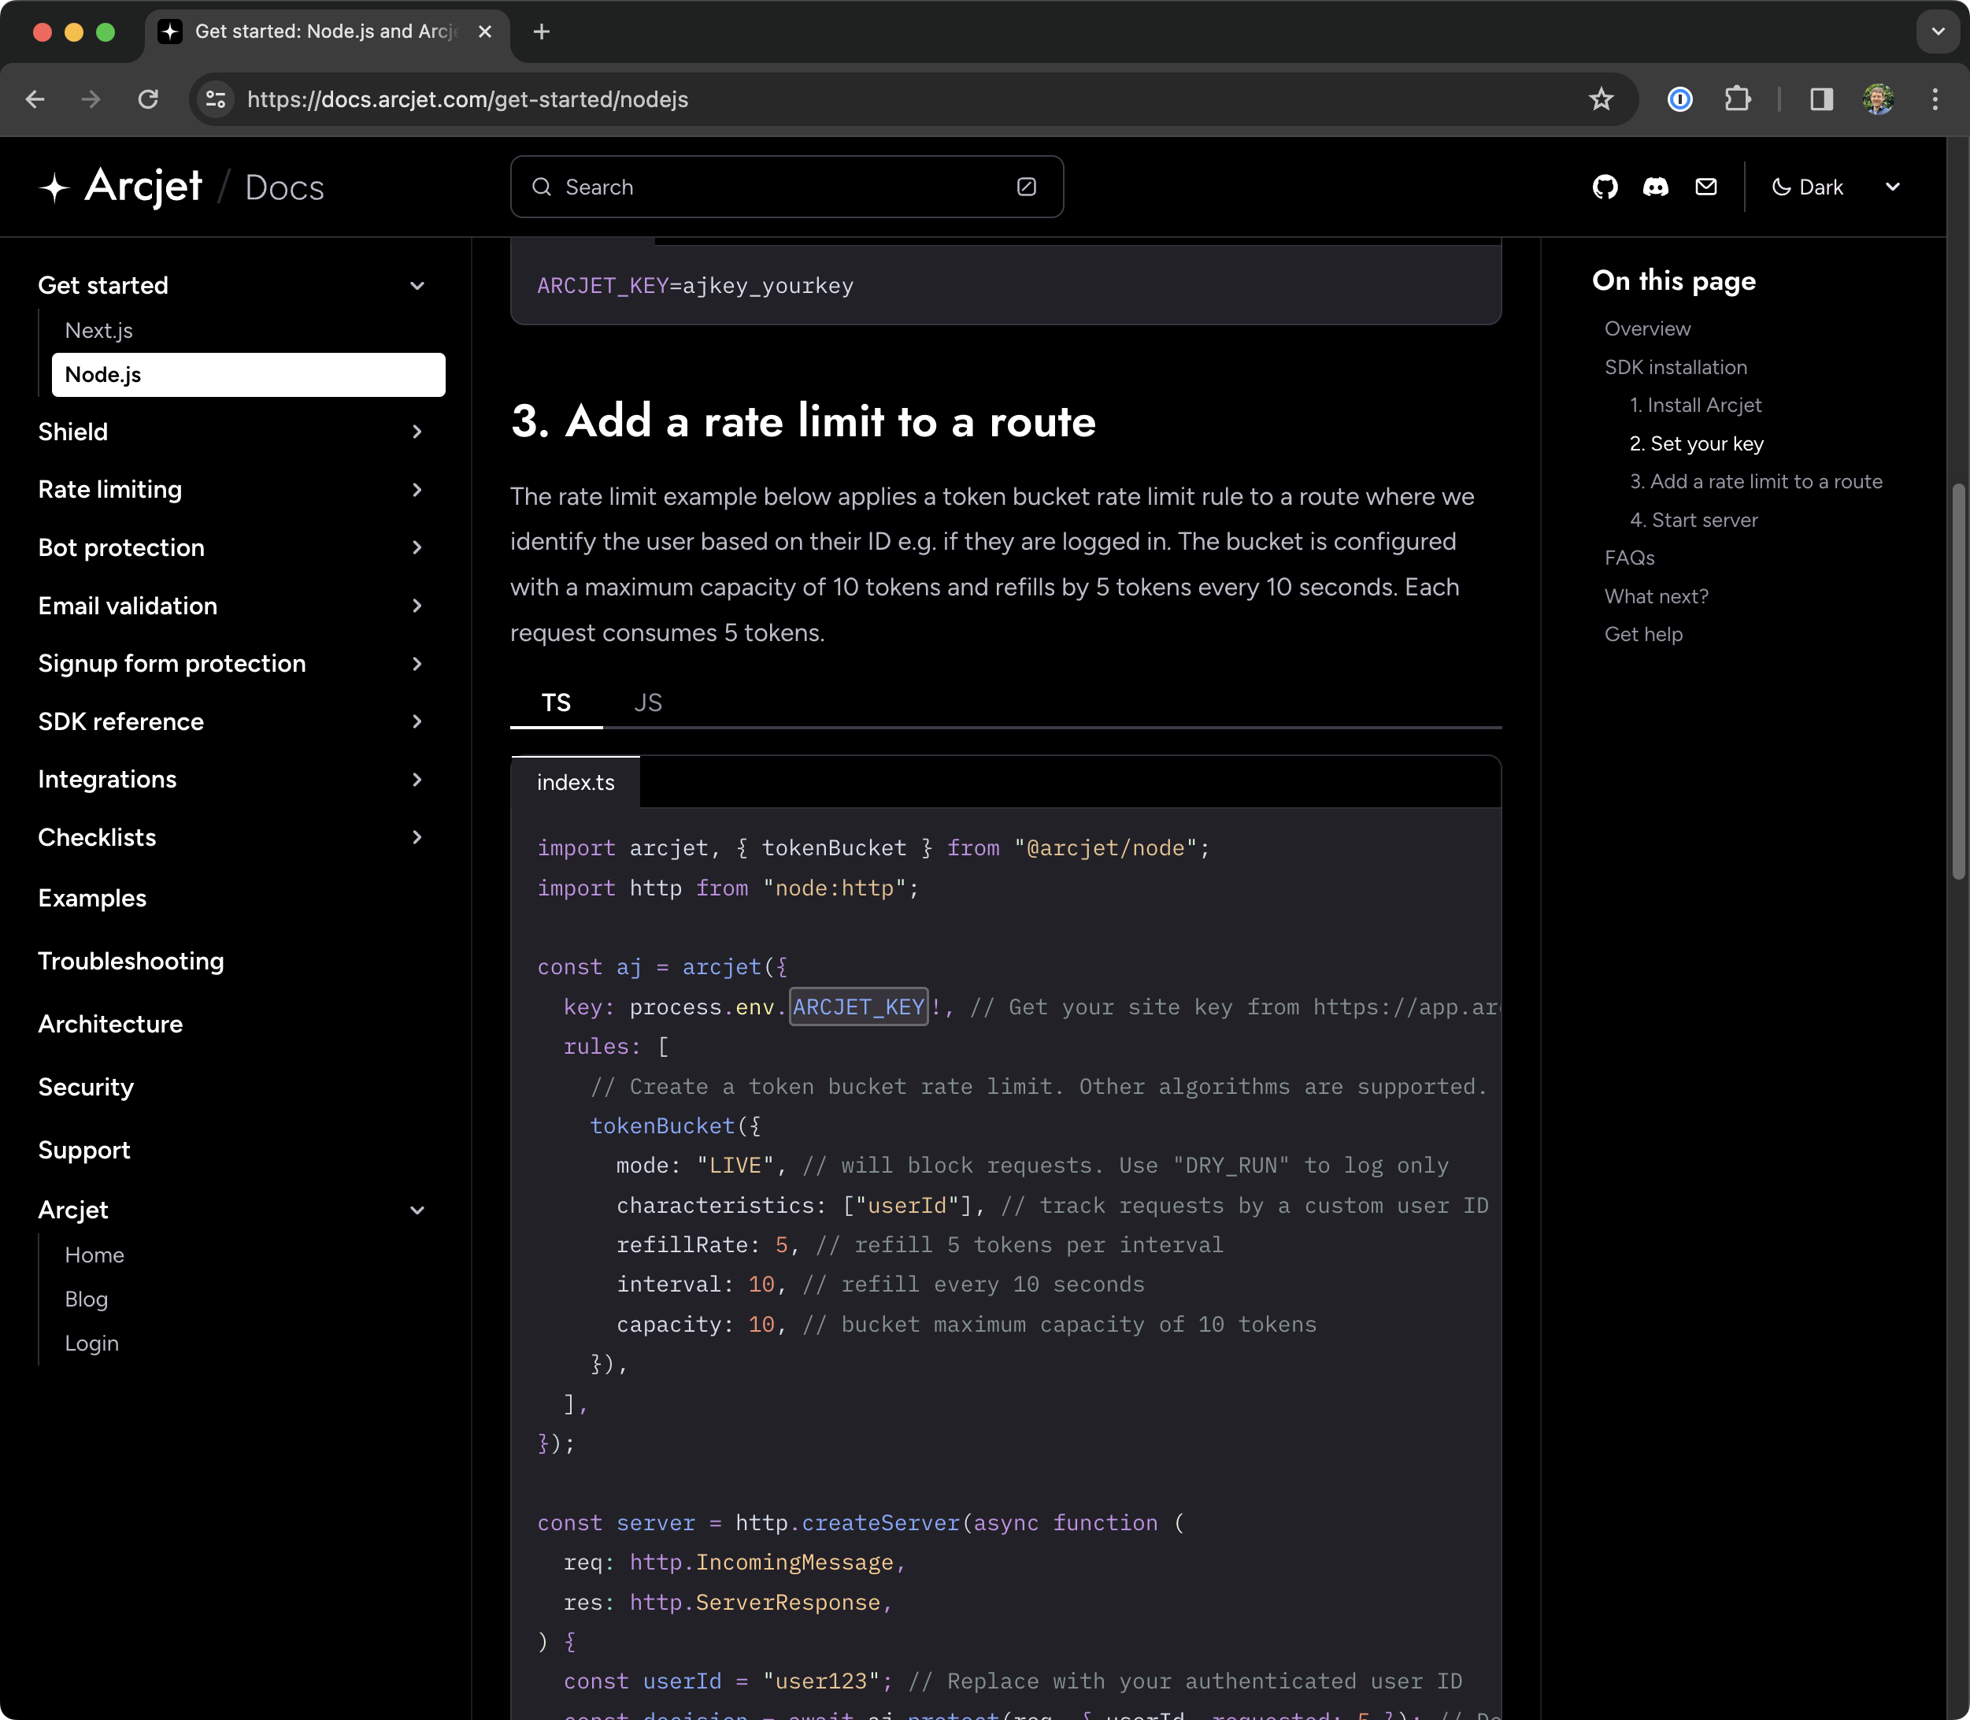This screenshot has width=1970, height=1720.
Task: Collapse the Get started section
Action: (417, 285)
